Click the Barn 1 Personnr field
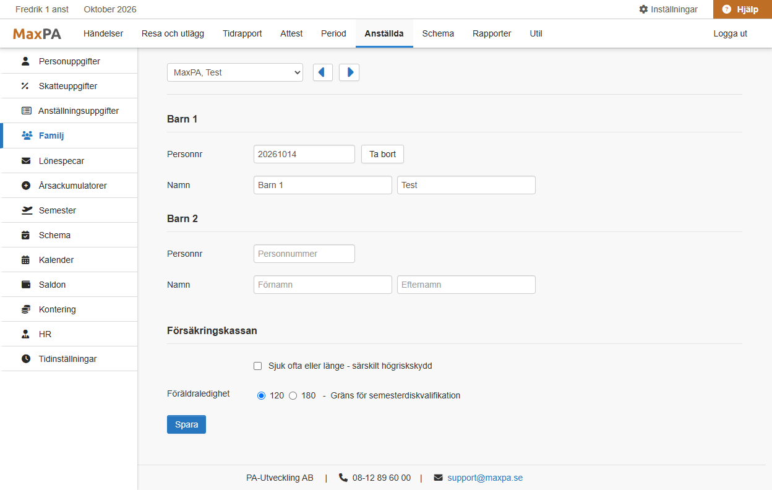 click(304, 154)
